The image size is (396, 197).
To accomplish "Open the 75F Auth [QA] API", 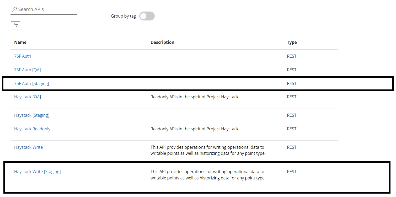I will [28, 70].
